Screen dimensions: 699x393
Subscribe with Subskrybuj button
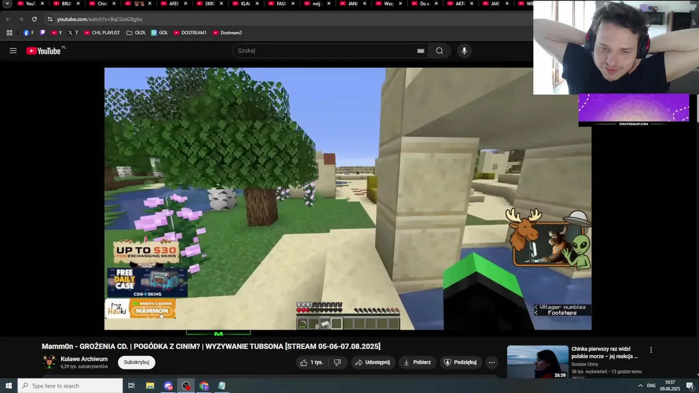pos(137,362)
